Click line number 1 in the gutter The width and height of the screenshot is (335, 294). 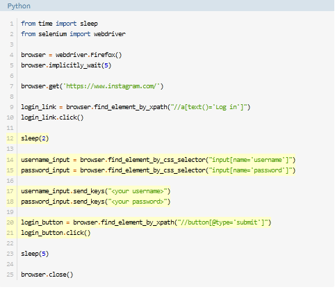point(12,24)
